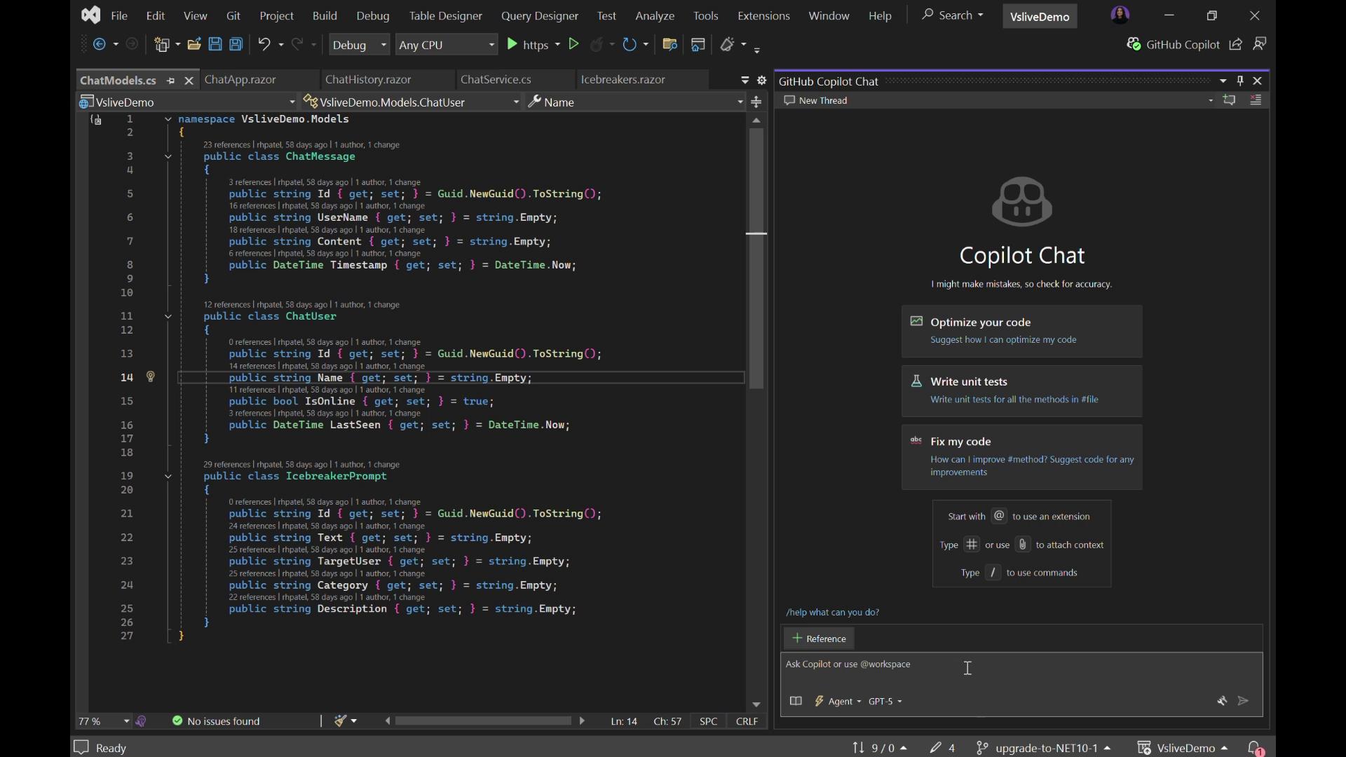Click the Undo arrow icon
The height and width of the screenshot is (757, 1346).
click(x=264, y=44)
